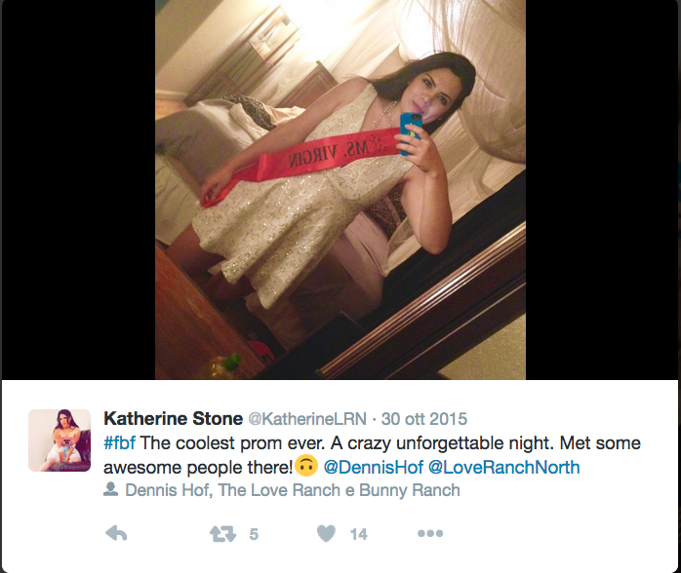
Task: Click the tagged people person icon
Action: coord(111,489)
